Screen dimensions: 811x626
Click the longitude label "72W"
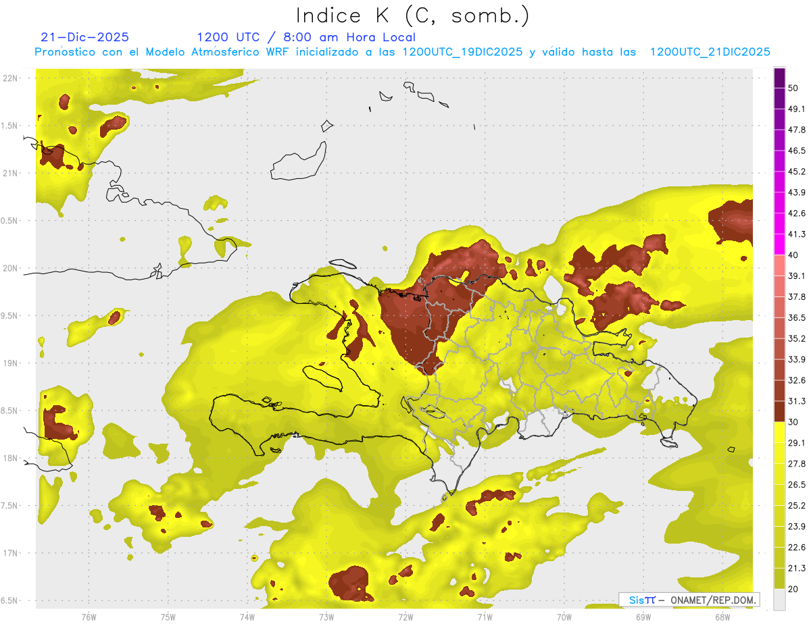tap(405, 617)
